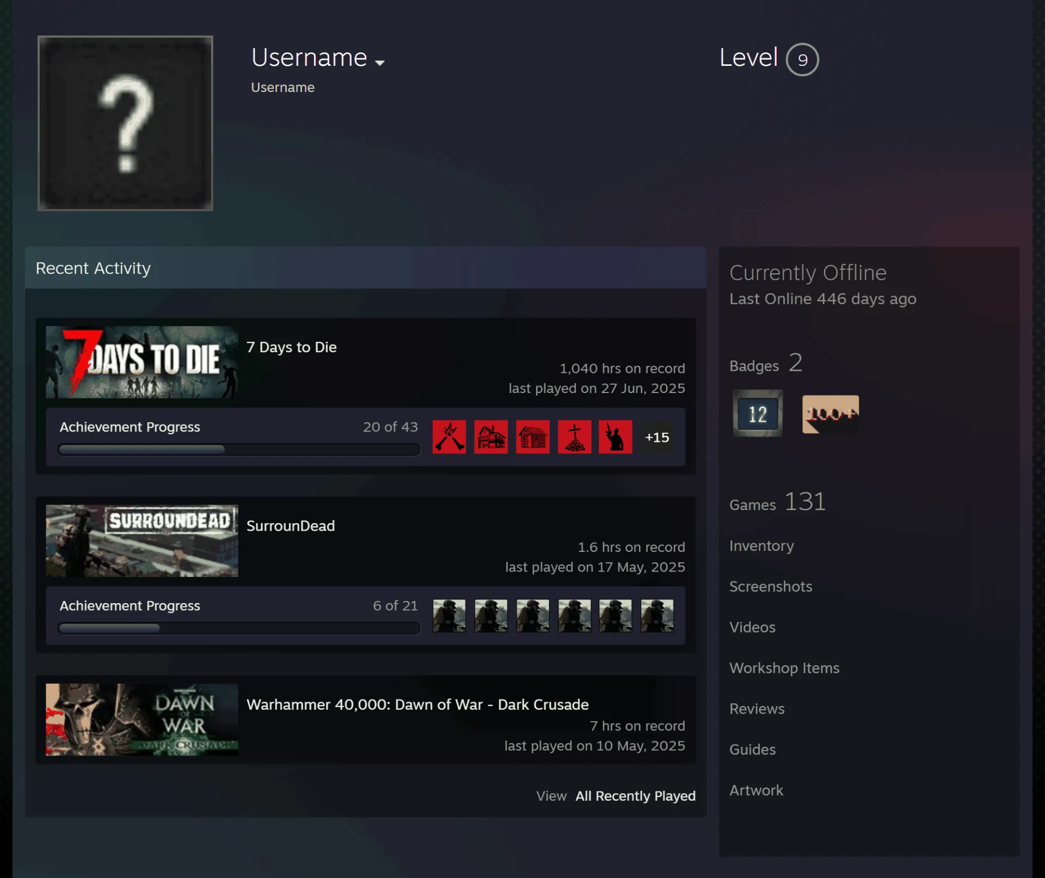Open the Reviews link
1045x878 pixels.
pyautogui.click(x=757, y=709)
